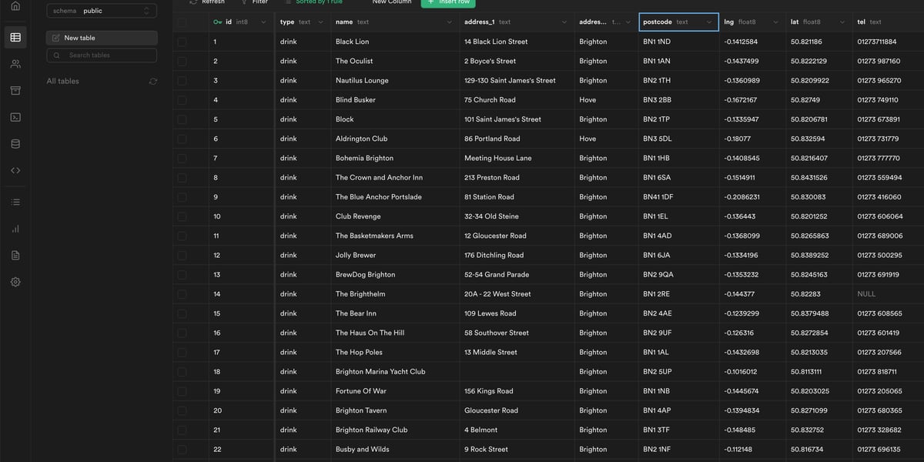This screenshot has height=462, width=924.
Task: Open the lat column header dropdown arrow
Action: click(842, 22)
